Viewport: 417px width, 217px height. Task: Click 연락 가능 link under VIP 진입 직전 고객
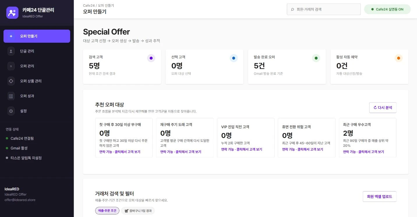pos(242,149)
